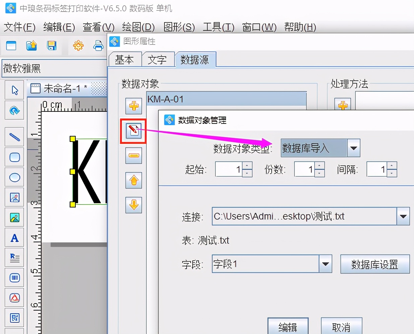The height and width of the screenshot is (334, 414).
Task: Open the 绘图(D) menu
Action: (x=139, y=27)
